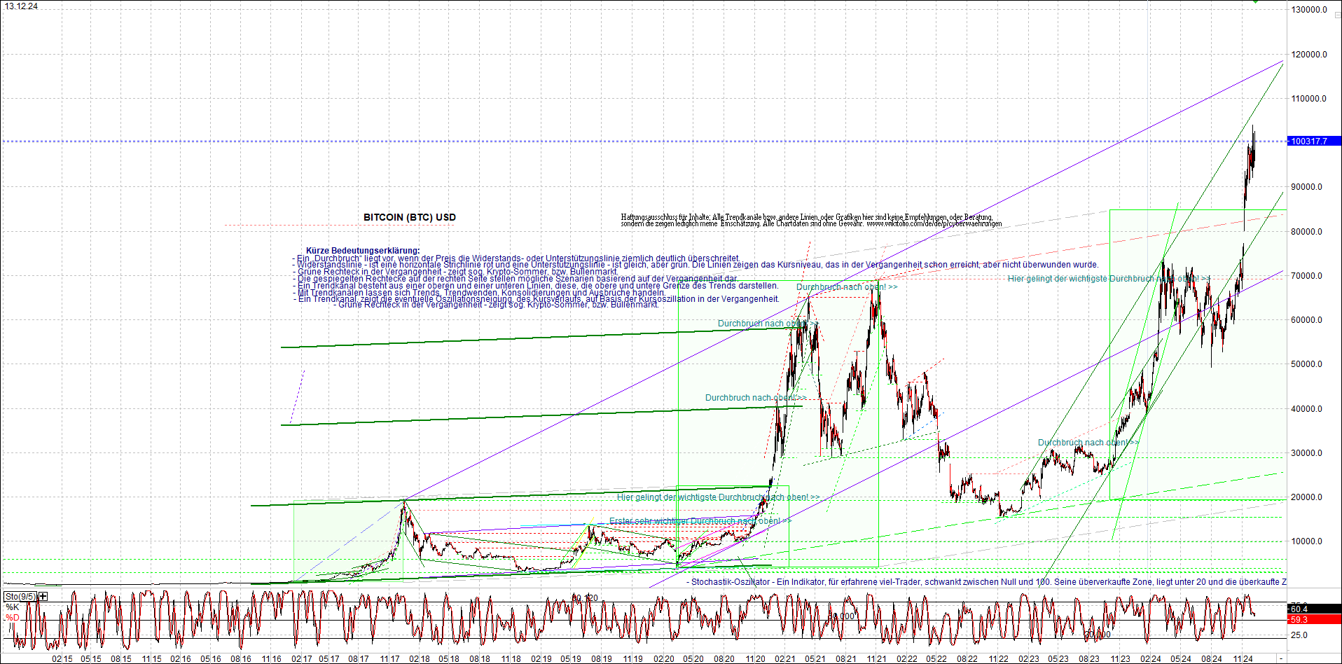Select the black 60.4 %K value tag

point(1314,609)
